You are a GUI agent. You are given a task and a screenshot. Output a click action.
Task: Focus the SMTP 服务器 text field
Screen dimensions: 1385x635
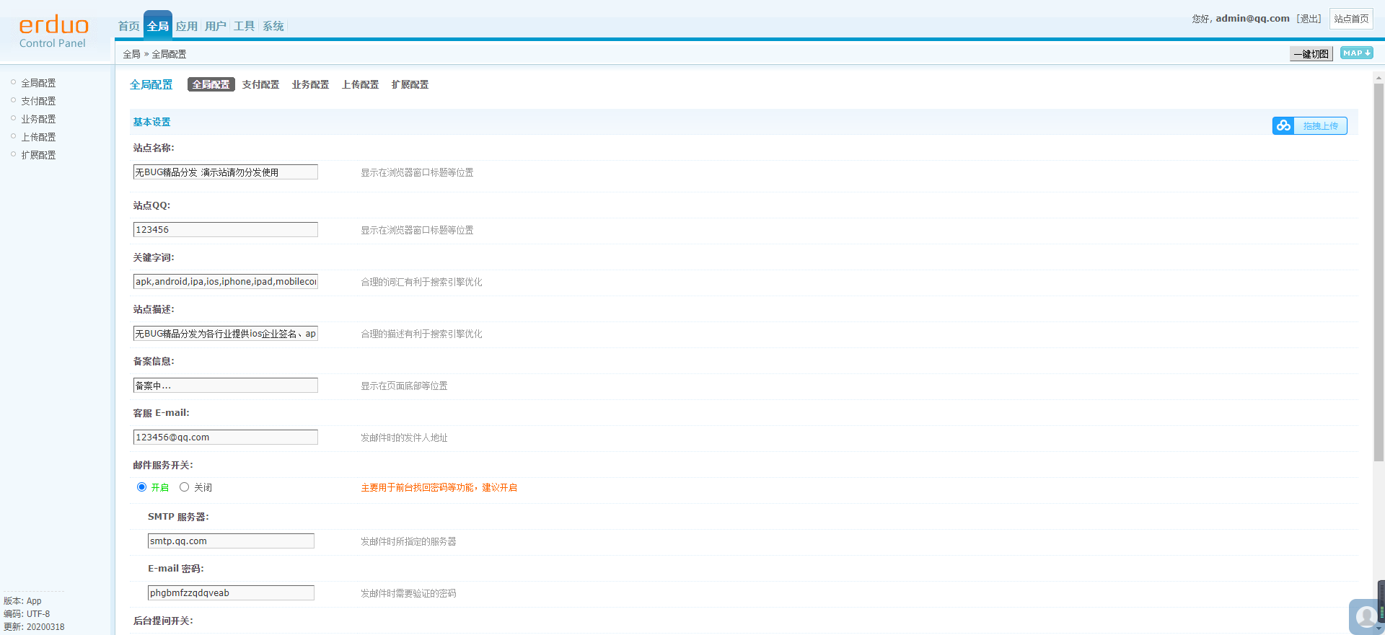231,541
